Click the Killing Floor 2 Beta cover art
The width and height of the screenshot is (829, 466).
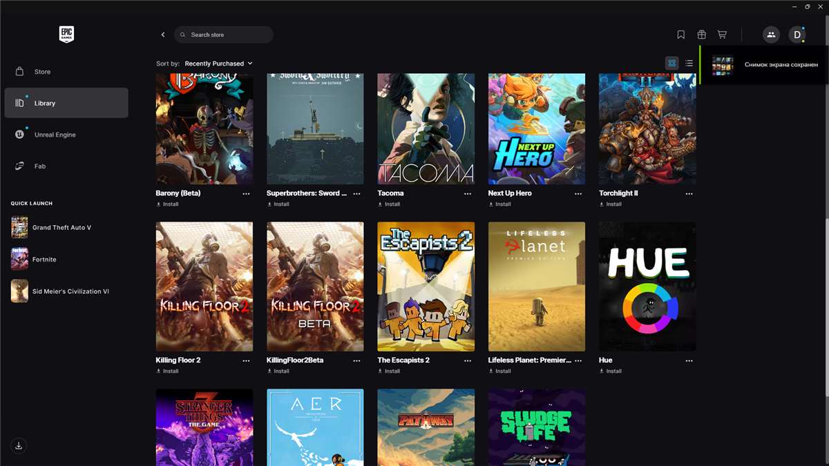pos(315,287)
